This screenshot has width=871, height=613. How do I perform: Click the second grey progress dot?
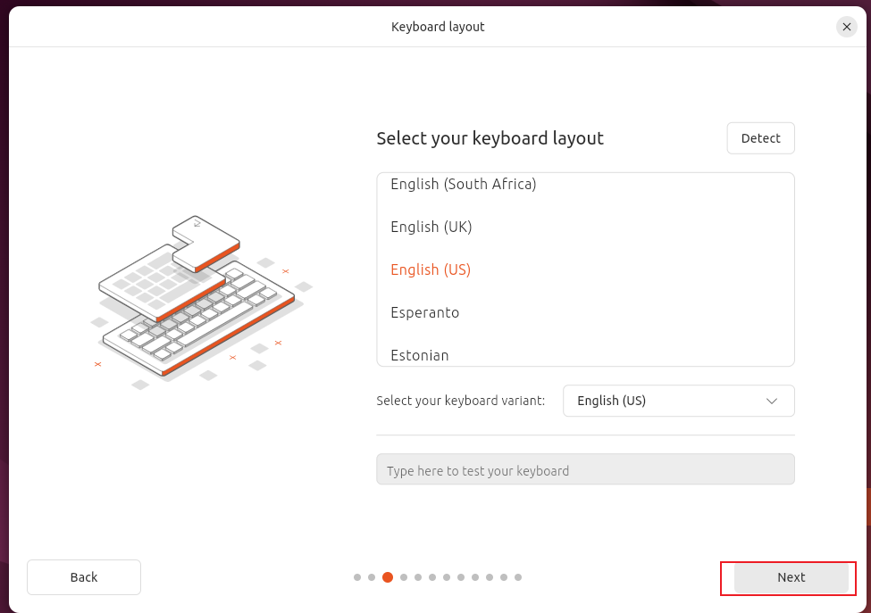[x=372, y=577]
